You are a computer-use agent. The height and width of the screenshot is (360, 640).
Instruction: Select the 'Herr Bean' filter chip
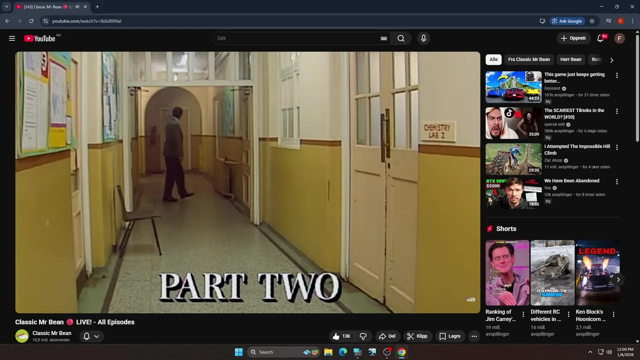tap(571, 59)
